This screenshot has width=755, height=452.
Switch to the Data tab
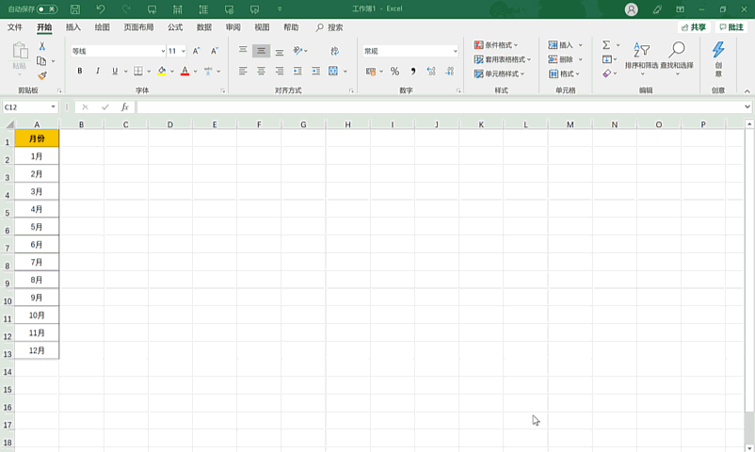coord(204,27)
